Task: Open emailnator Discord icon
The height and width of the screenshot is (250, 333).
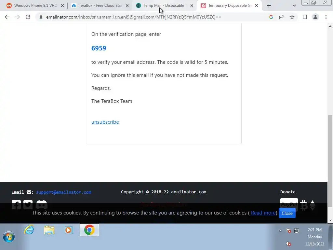Action: point(41,205)
